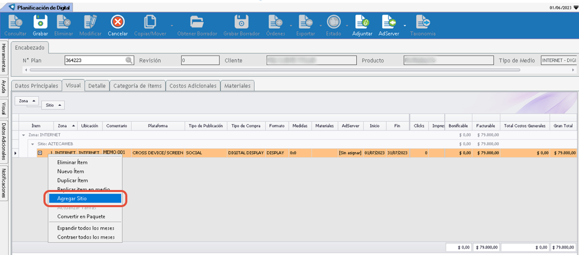Open Costos Adicionales tab
579x255 pixels.
pyautogui.click(x=193, y=86)
